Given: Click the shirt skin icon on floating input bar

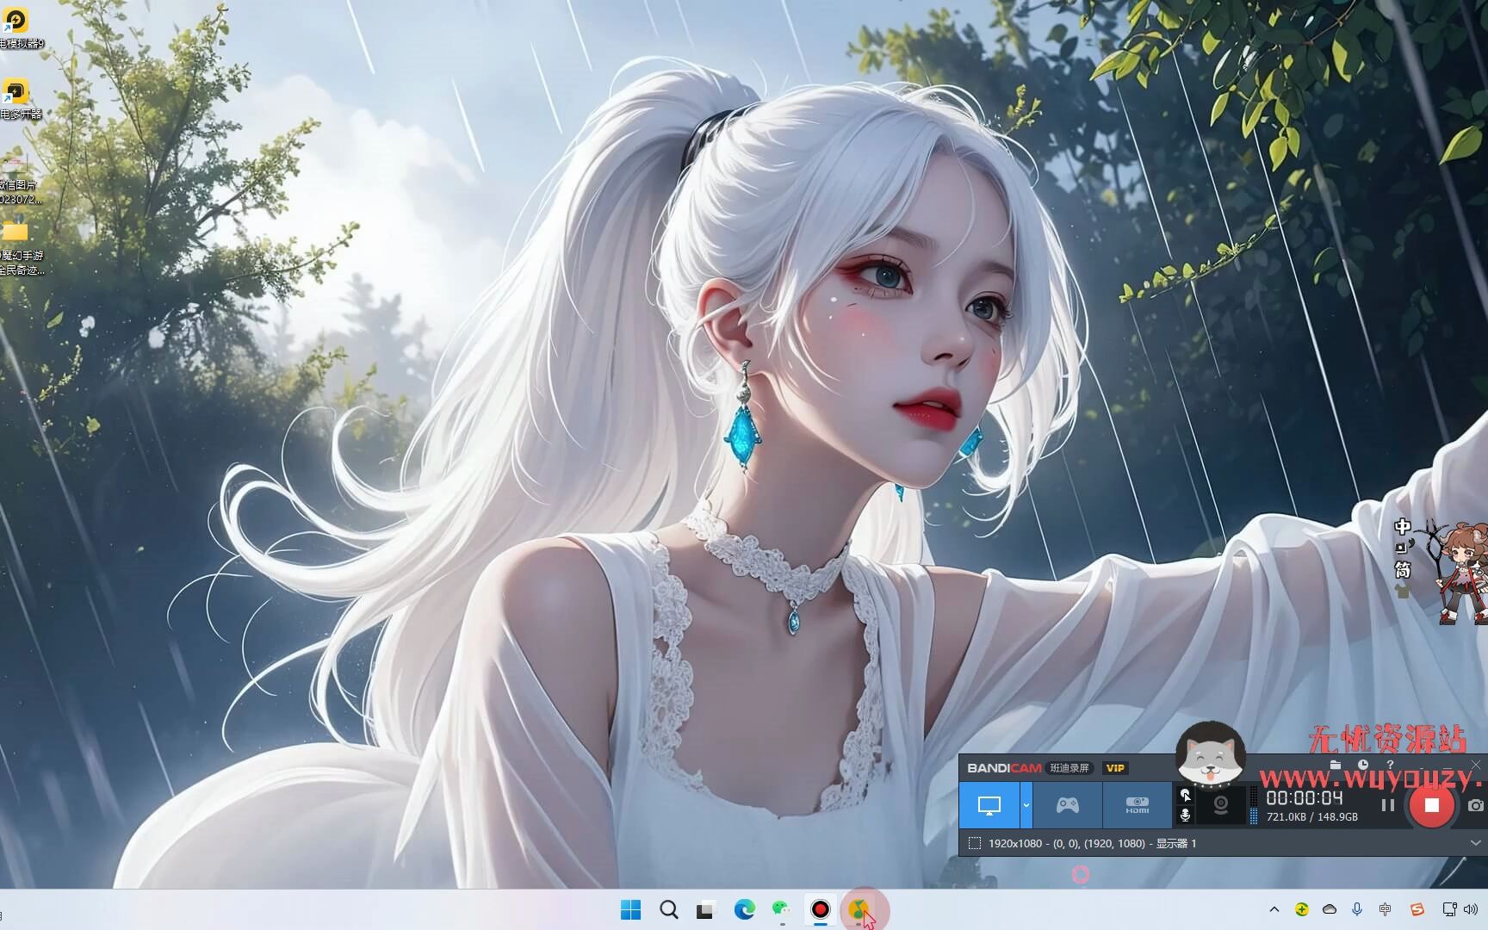Looking at the screenshot, I should [1403, 591].
